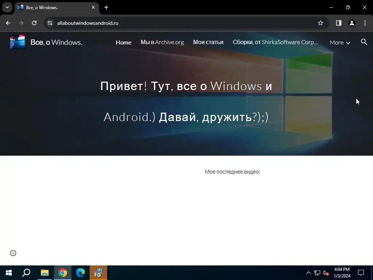
Task: Show hidden system tray icons
Action: 308,273
